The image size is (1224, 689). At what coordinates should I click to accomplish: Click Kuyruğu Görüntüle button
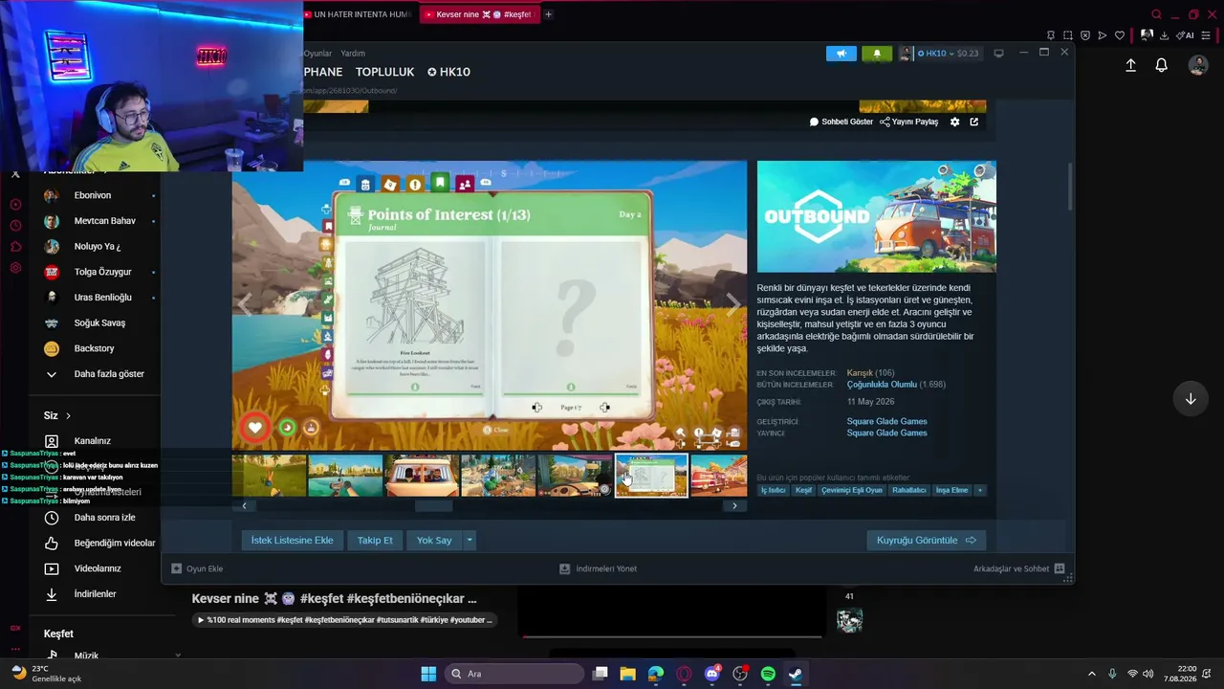click(927, 541)
